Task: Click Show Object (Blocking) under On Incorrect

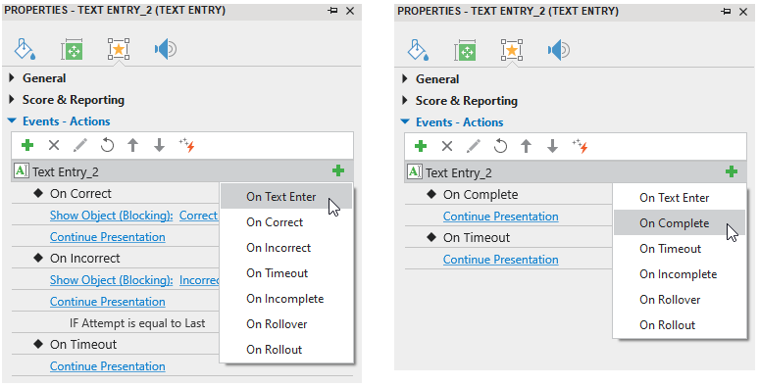Action: pos(112,280)
